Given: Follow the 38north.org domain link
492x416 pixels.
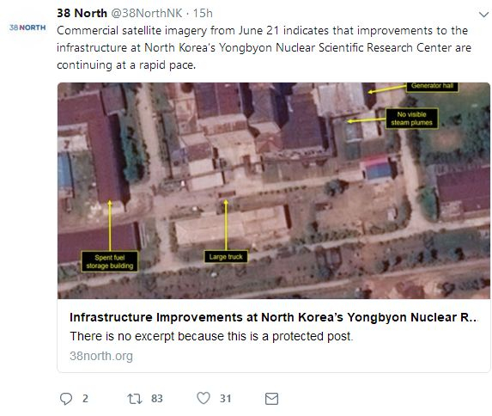Looking at the screenshot, I should 101,356.
